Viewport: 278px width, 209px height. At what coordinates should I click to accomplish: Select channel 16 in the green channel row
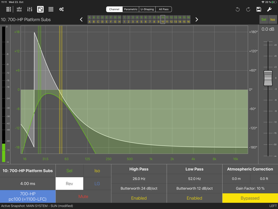point(188,17)
